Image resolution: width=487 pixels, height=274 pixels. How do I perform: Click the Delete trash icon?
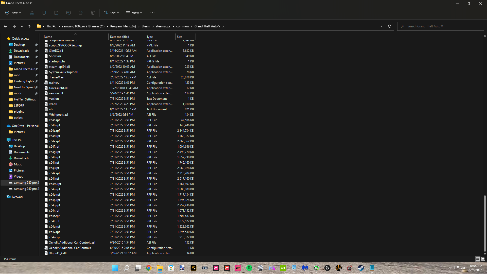tap(93, 13)
